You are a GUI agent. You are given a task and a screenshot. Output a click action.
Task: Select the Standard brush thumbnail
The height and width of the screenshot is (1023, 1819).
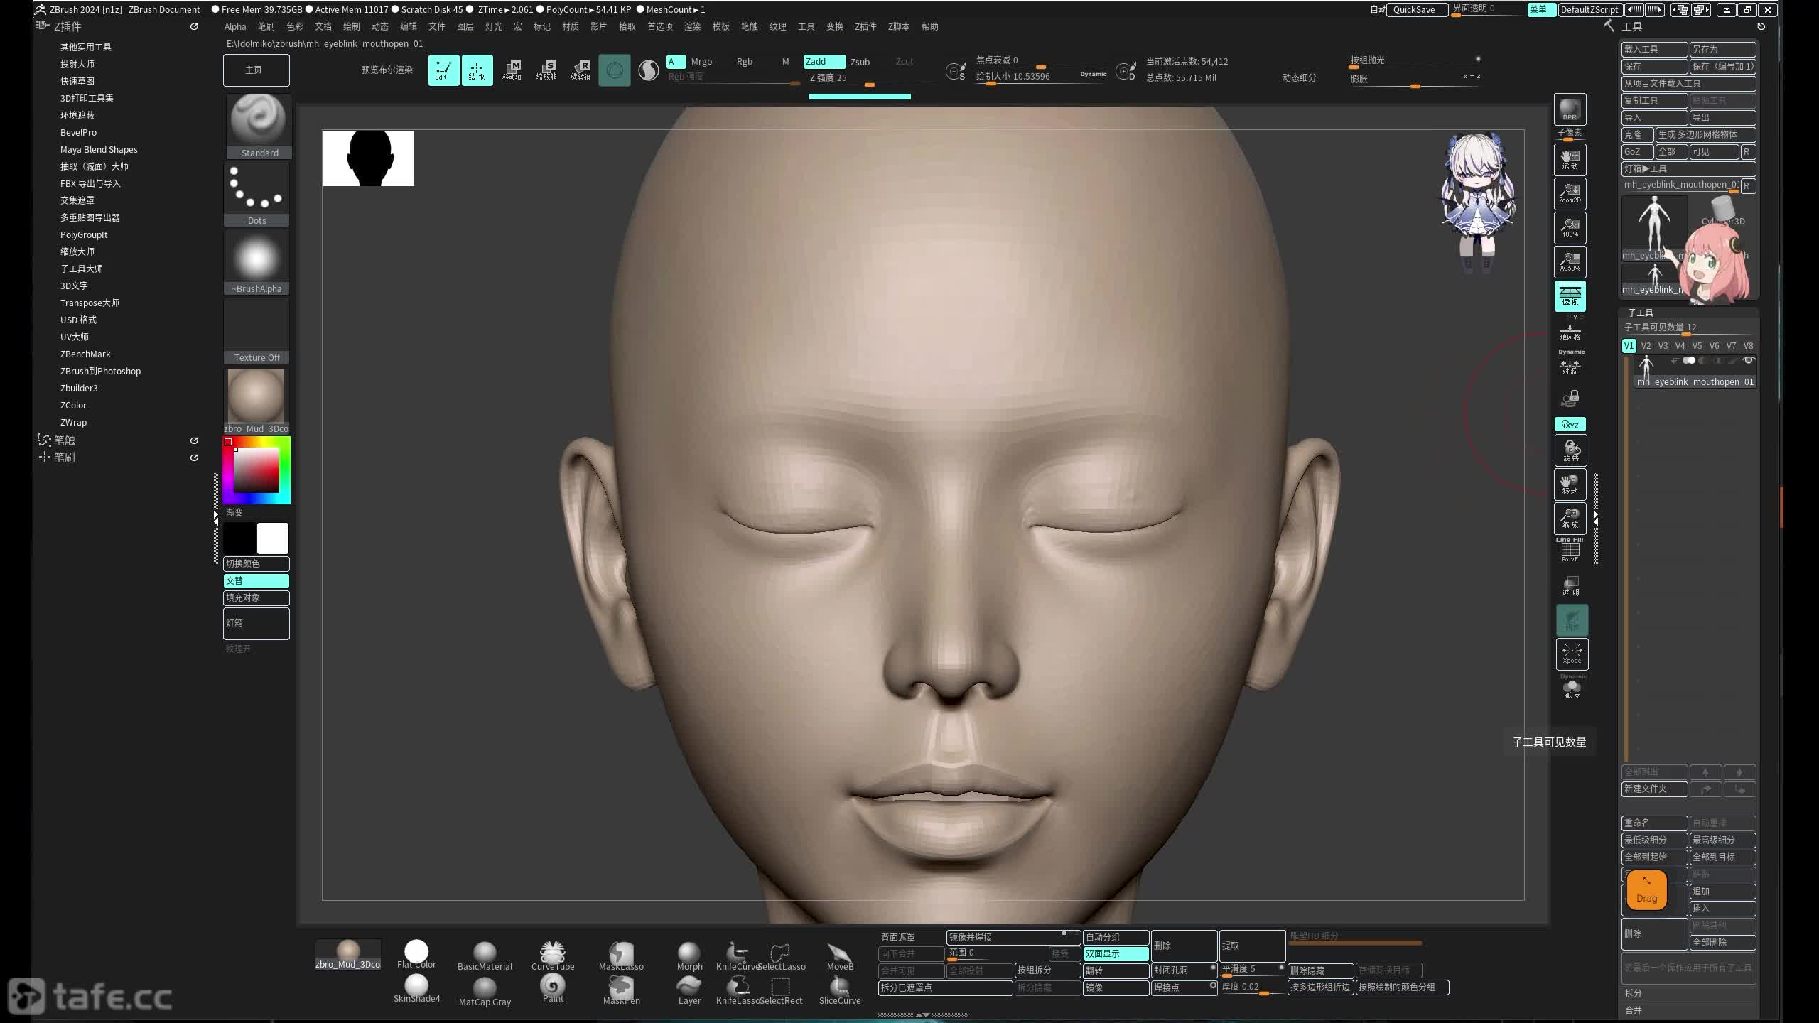tap(257, 126)
